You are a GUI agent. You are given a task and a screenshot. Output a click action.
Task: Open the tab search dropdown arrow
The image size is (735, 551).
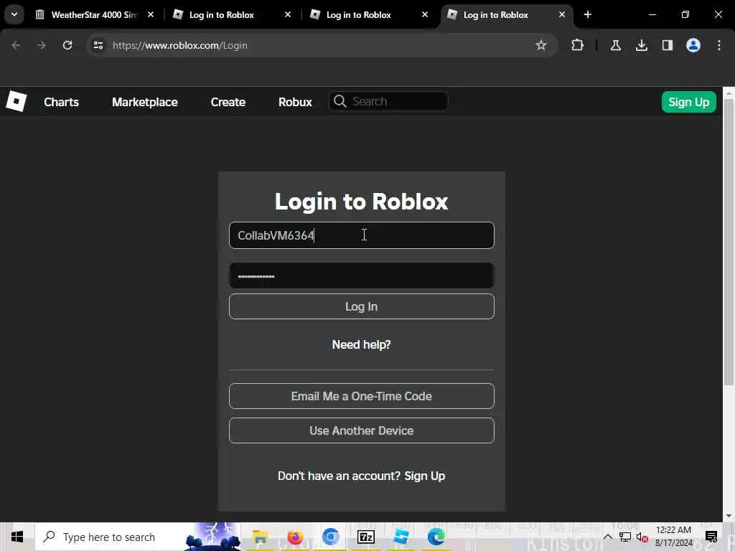[x=14, y=14]
